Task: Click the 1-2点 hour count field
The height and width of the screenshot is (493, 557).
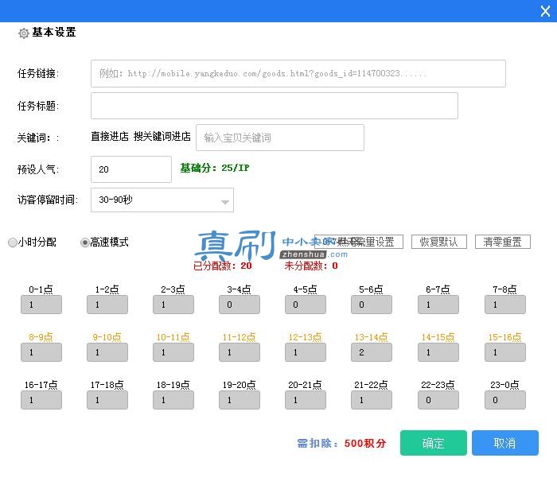Action: click(x=107, y=305)
